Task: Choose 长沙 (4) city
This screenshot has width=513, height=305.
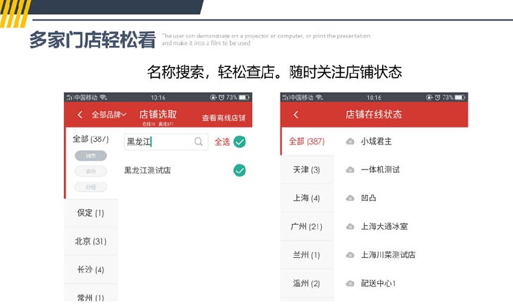Action: [x=91, y=270]
